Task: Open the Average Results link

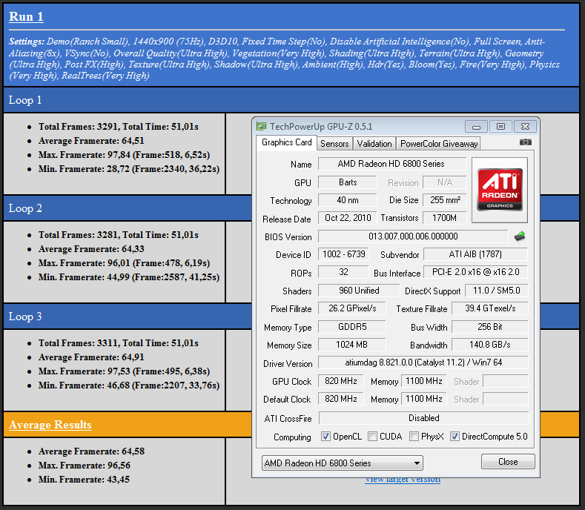Action: 50,425
